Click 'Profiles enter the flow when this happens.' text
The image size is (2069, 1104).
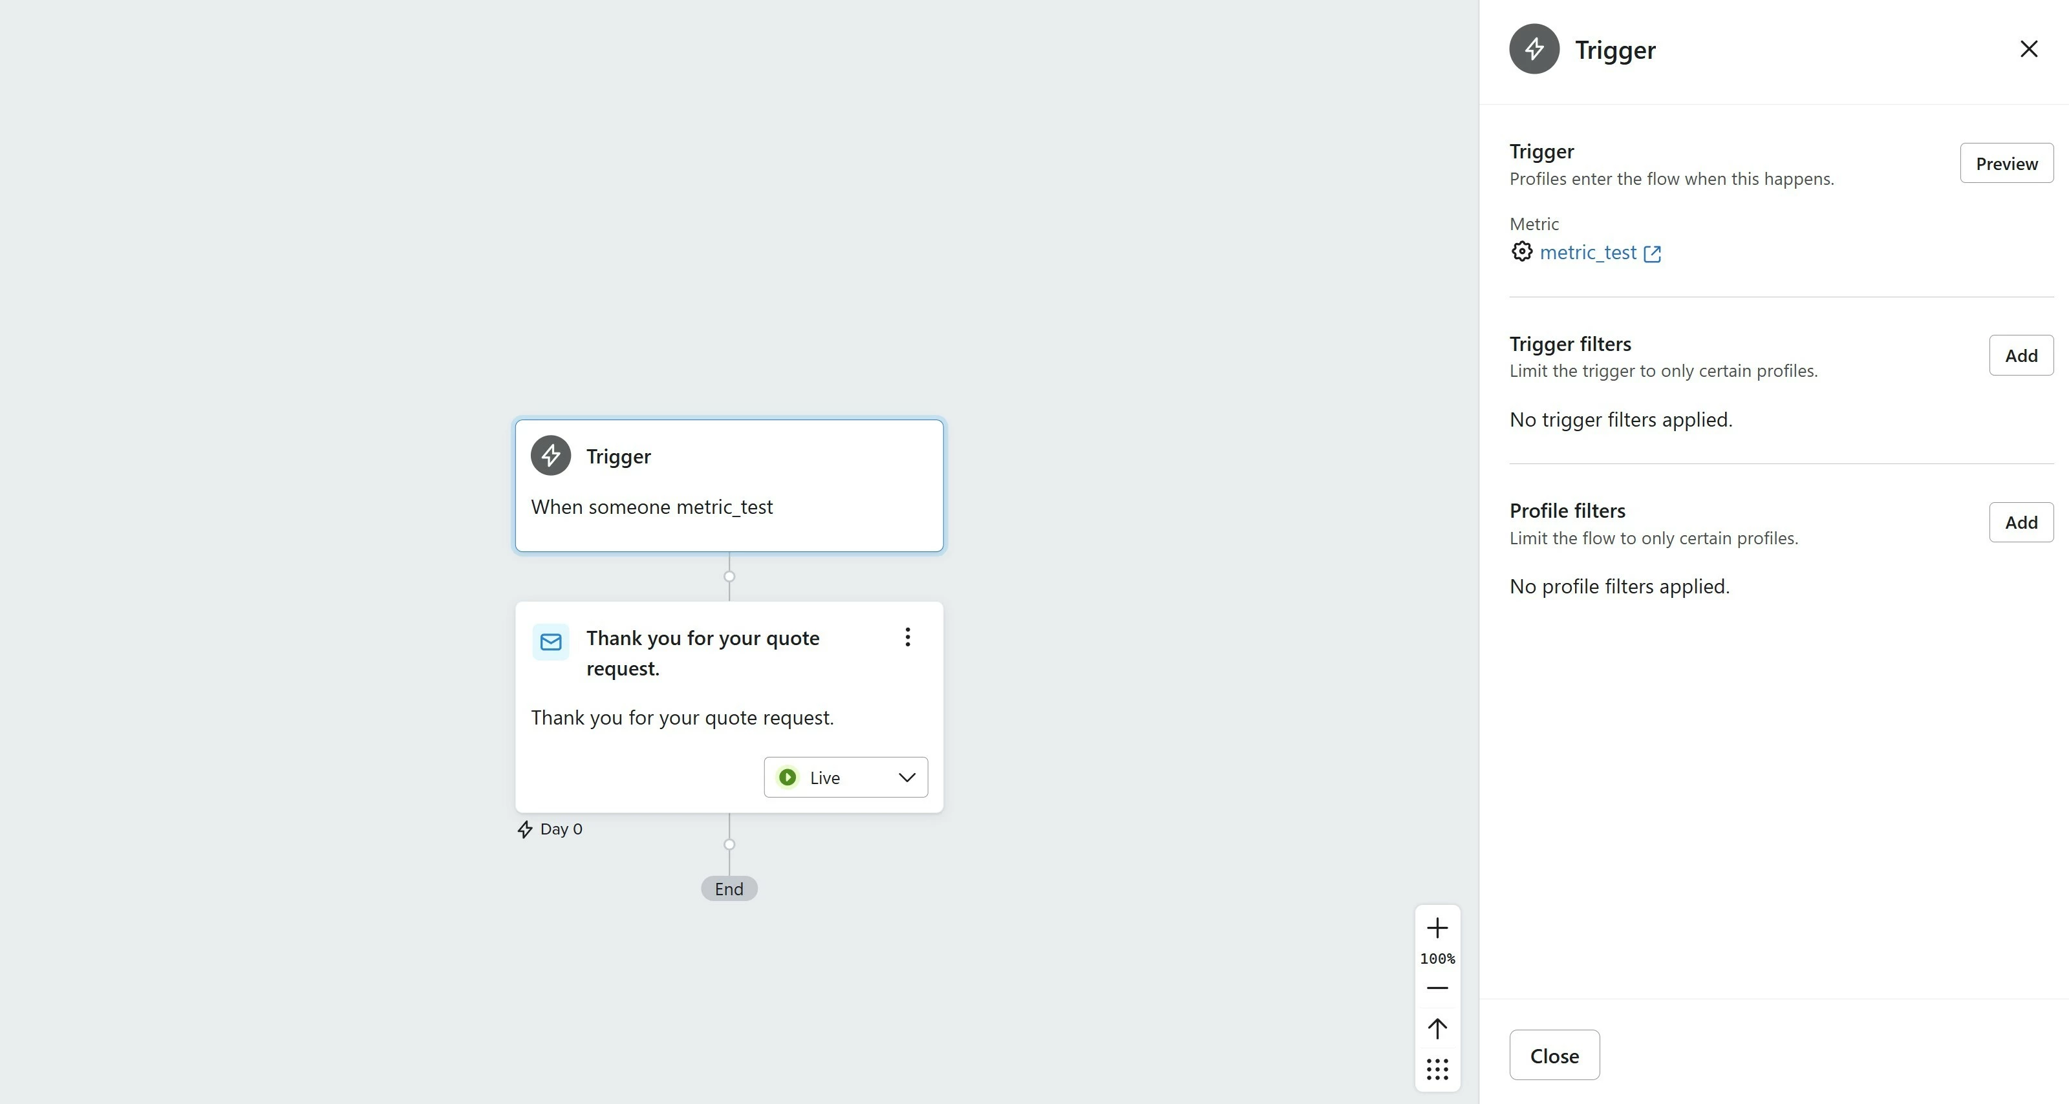click(1671, 179)
